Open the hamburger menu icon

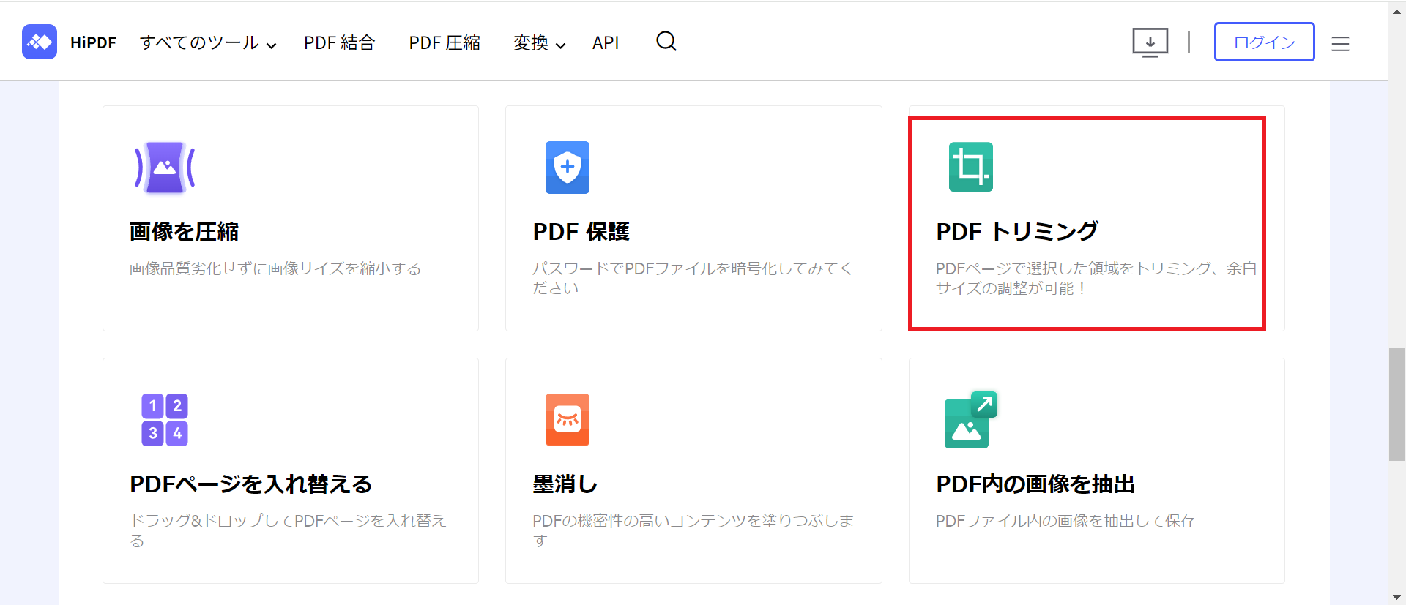coord(1340,44)
